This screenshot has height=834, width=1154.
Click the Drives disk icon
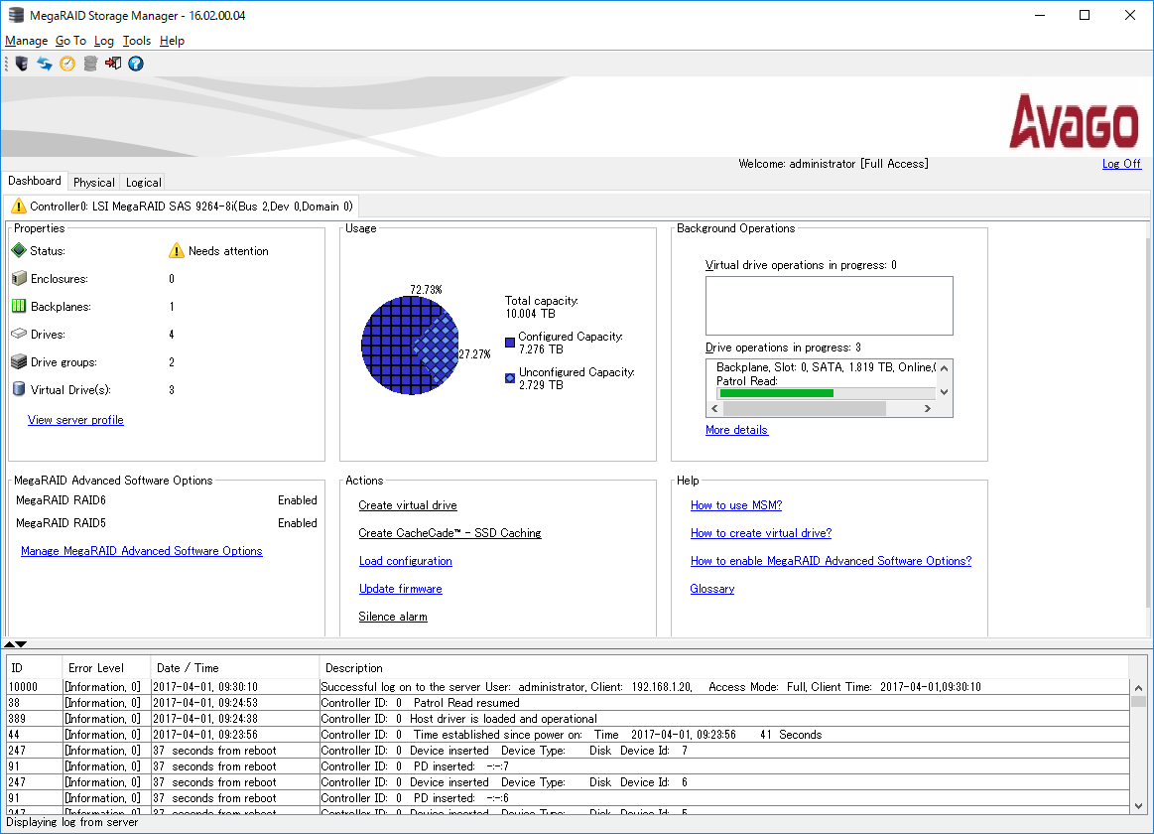coord(19,334)
